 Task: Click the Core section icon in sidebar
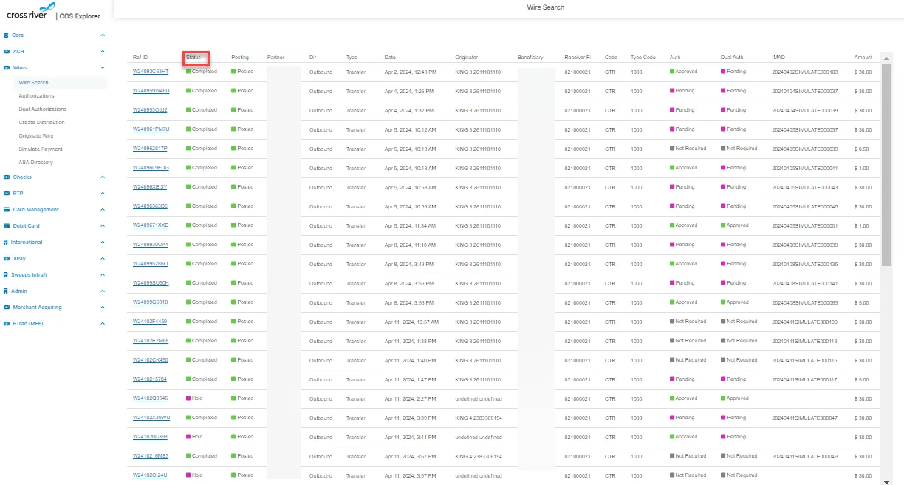click(6, 35)
